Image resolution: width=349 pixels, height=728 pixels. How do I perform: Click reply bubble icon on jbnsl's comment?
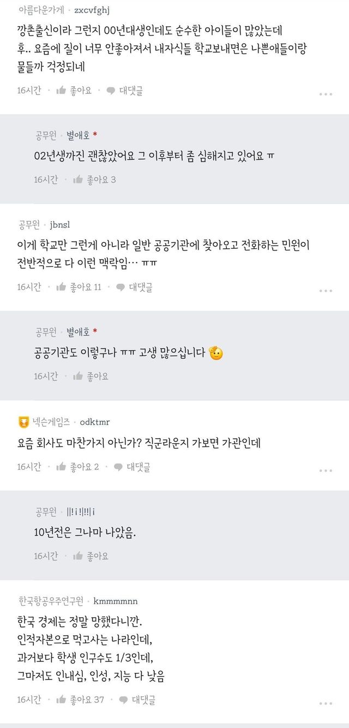pyautogui.click(x=120, y=287)
